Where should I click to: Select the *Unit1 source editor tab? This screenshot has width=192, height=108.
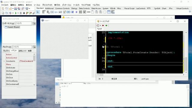(100, 29)
